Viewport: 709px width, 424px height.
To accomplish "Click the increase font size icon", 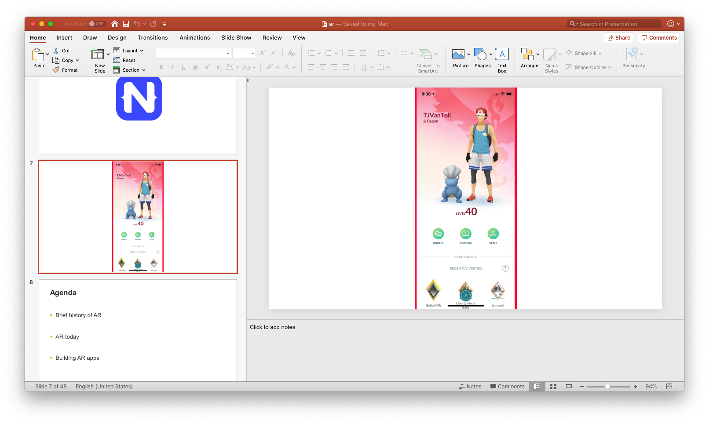I will [x=263, y=53].
